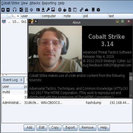The image size is (133, 133).
Task: Open About via the cube icon
Action: point(98,10)
